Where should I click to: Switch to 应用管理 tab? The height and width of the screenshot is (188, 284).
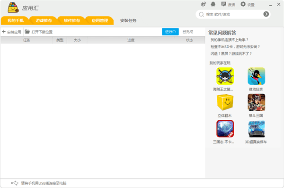click(100, 20)
